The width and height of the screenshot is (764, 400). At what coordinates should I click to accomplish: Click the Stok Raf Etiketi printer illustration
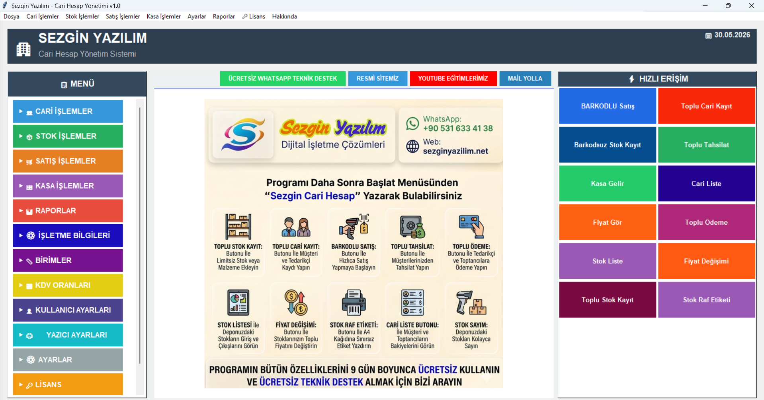click(354, 303)
